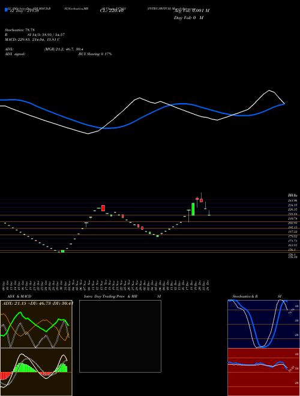
Task: Click the 163.91 price axis label
Action: (x=293, y=245)
